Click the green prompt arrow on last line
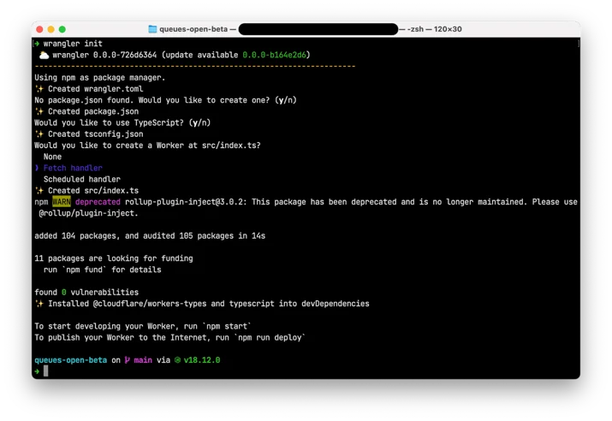The width and height of the screenshot is (612, 421). 37,371
